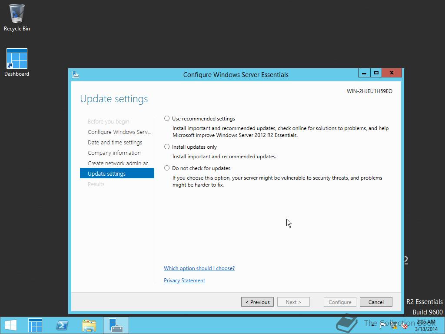Click the Action Center flag tray icon

(x=383, y=325)
